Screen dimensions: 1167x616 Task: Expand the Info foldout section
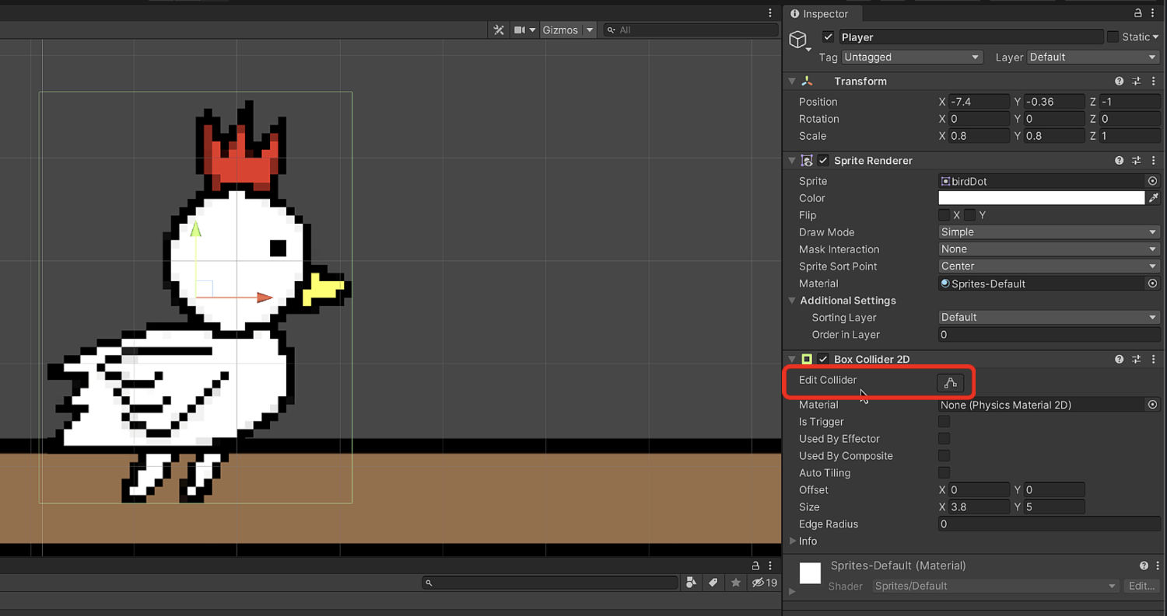(x=793, y=541)
